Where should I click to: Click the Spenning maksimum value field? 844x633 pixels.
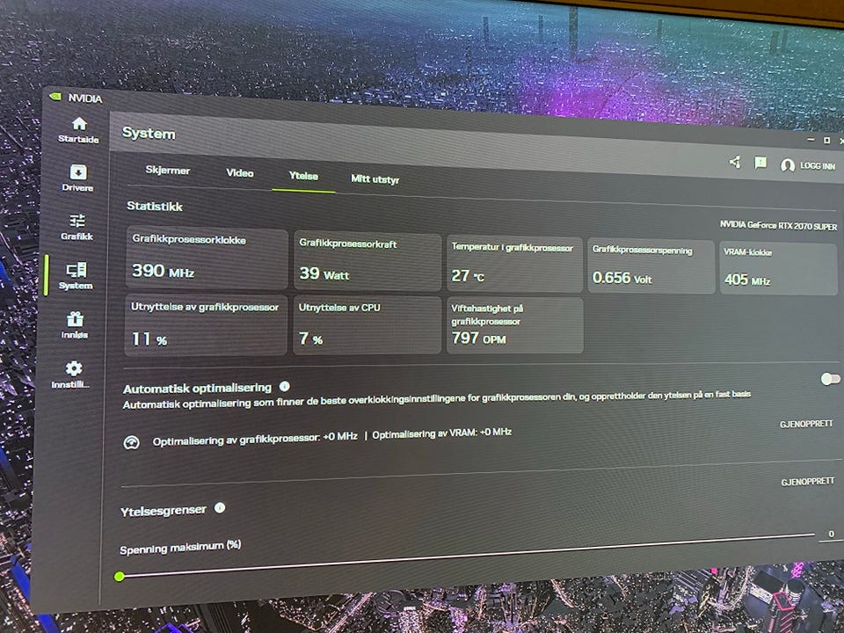pos(831,534)
